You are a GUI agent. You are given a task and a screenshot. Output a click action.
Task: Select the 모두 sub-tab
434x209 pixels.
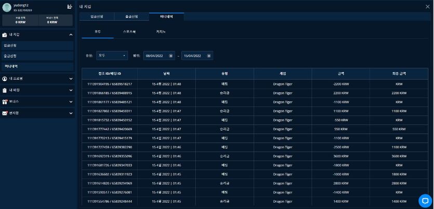(x=98, y=32)
